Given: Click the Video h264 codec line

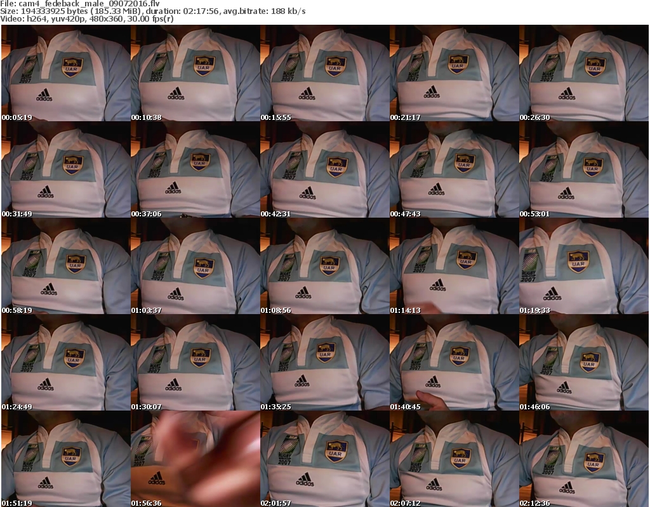Looking at the screenshot, I should pyautogui.click(x=86, y=18).
